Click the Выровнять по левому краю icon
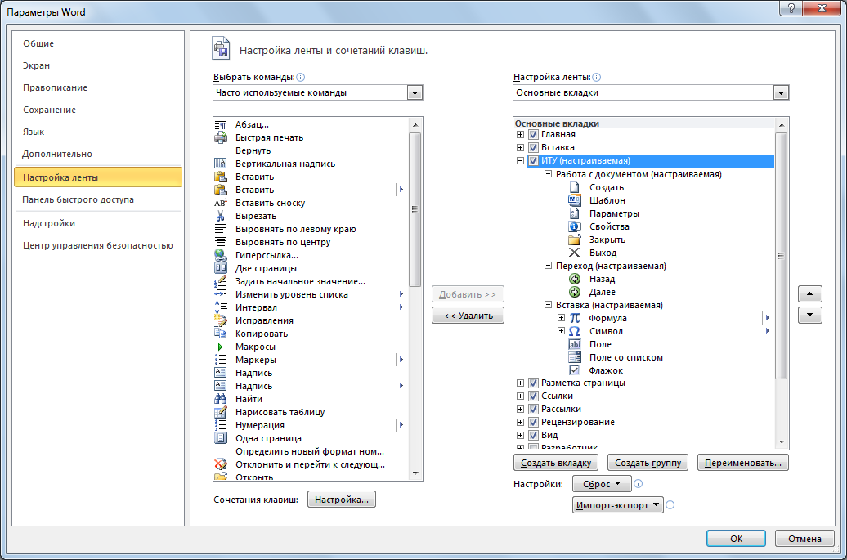Viewport: 847px width, 560px height. [x=221, y=229]
